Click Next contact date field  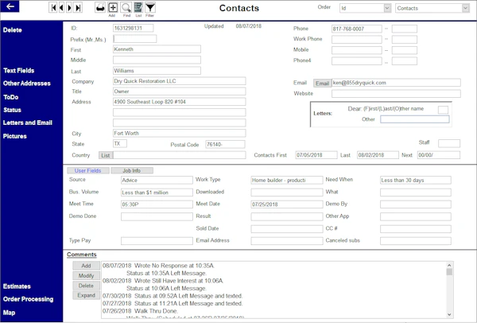[438, 155]
